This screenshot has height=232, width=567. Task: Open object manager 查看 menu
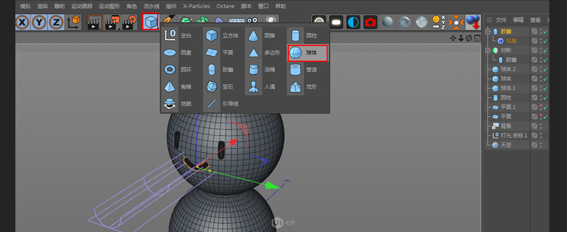coord(535,20)
